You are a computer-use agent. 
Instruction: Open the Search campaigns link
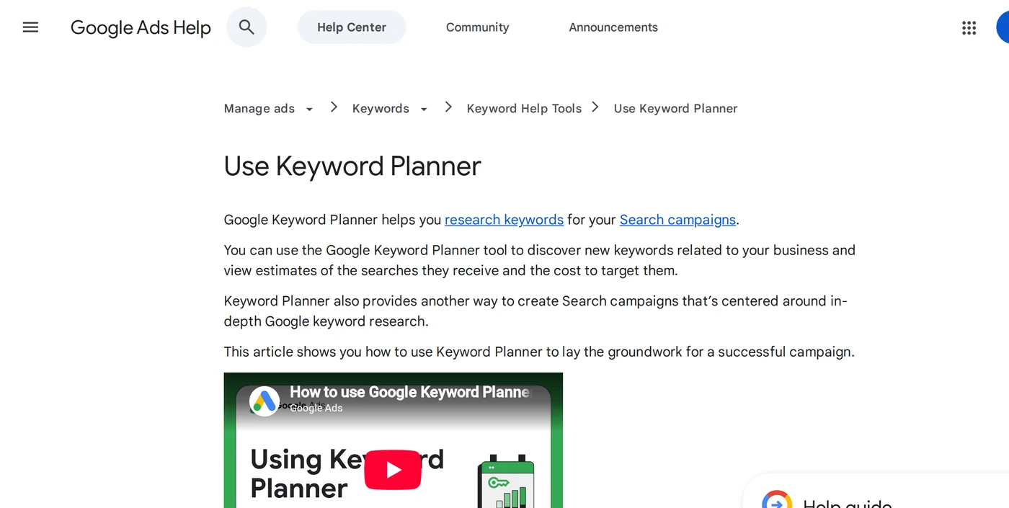[677, 220]
